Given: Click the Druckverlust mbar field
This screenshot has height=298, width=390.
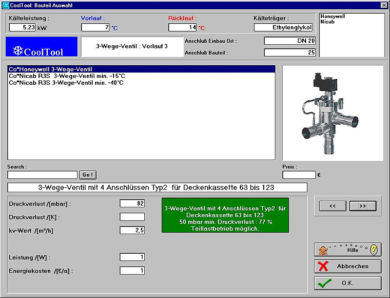Looking at the screenshot, I should pyautogui.click(x=132, y=204).
